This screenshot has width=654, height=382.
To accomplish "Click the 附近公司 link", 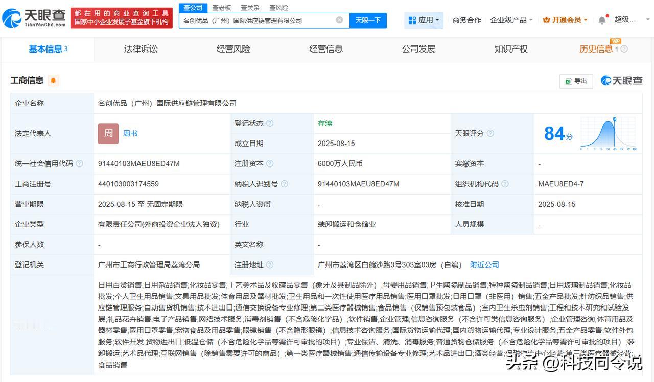I will click(x=484, y=265).
